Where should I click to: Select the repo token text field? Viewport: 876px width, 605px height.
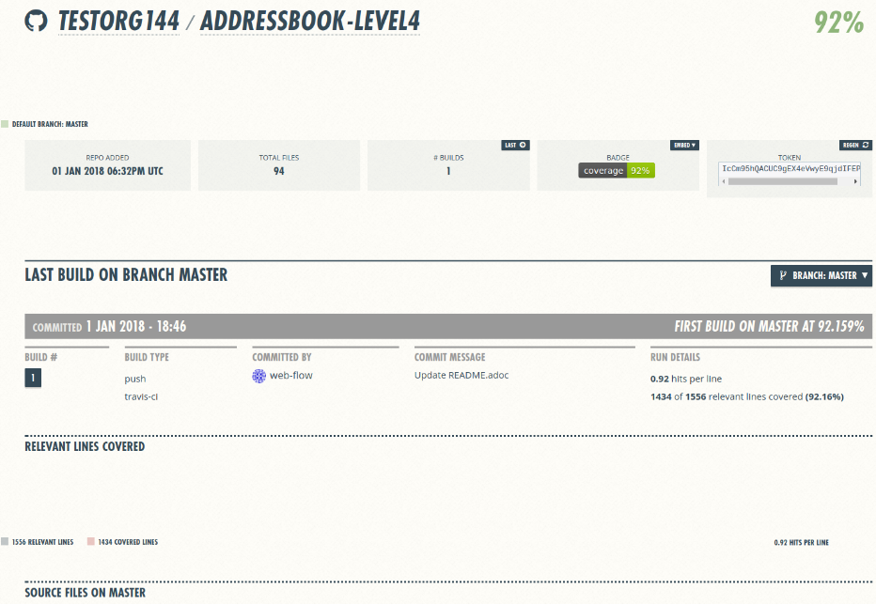tap(790, 168)
